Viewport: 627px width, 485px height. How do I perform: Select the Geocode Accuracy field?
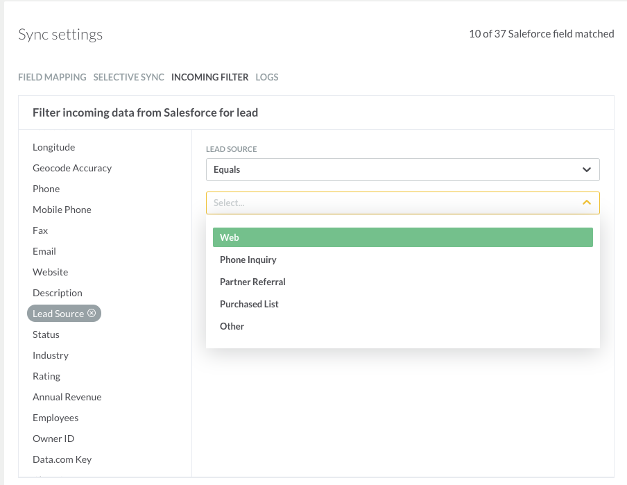point(72,168)
